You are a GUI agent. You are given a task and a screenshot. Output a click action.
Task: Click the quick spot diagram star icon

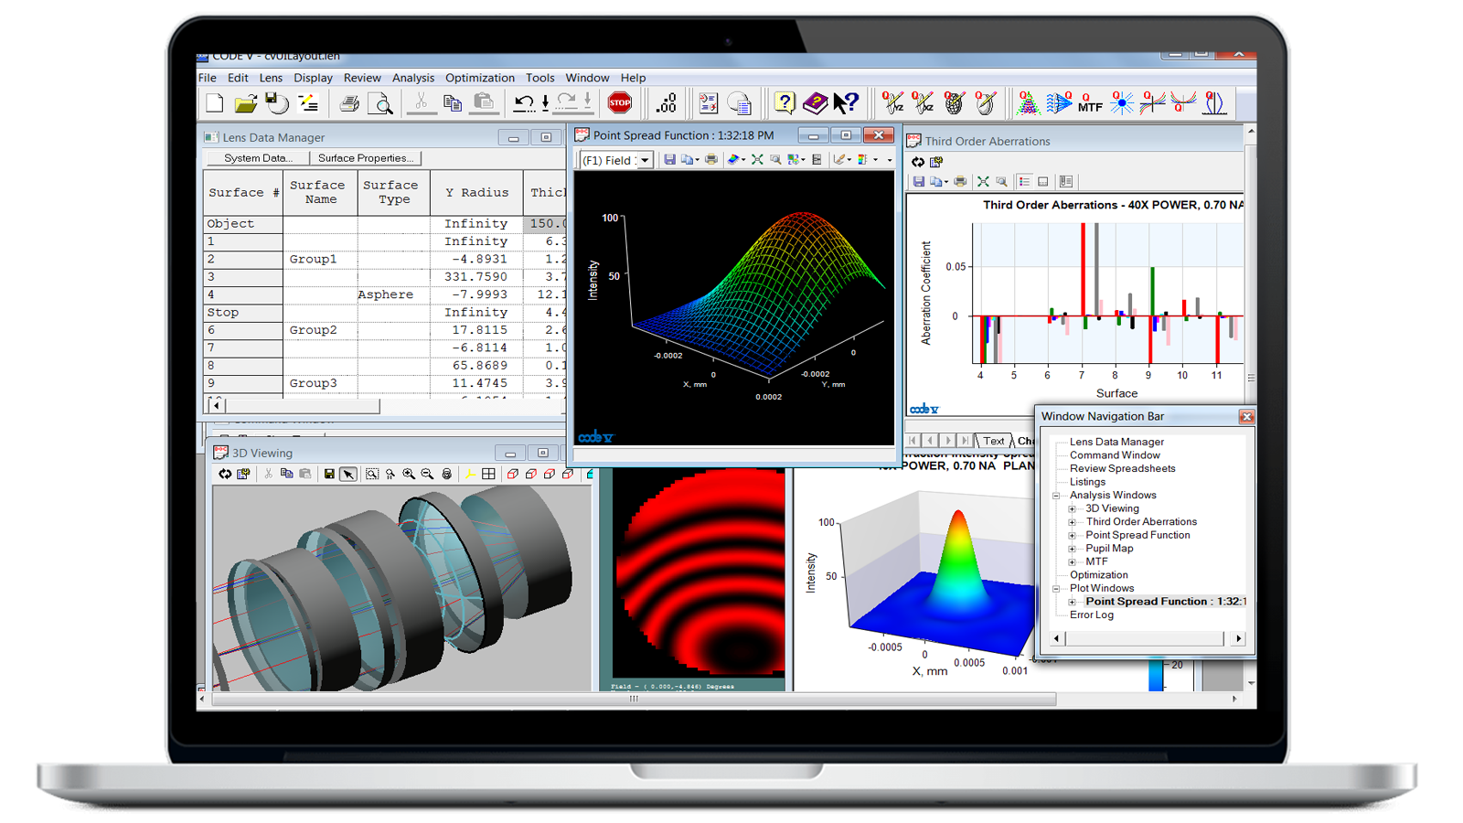click(1122, 103)
